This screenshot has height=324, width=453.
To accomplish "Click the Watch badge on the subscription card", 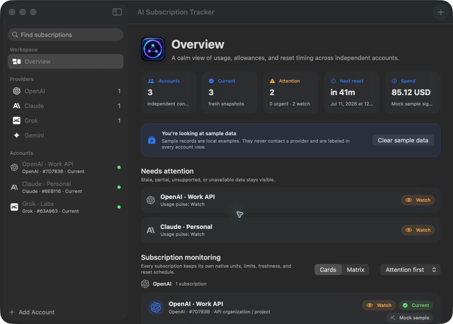I will [379, 305].
